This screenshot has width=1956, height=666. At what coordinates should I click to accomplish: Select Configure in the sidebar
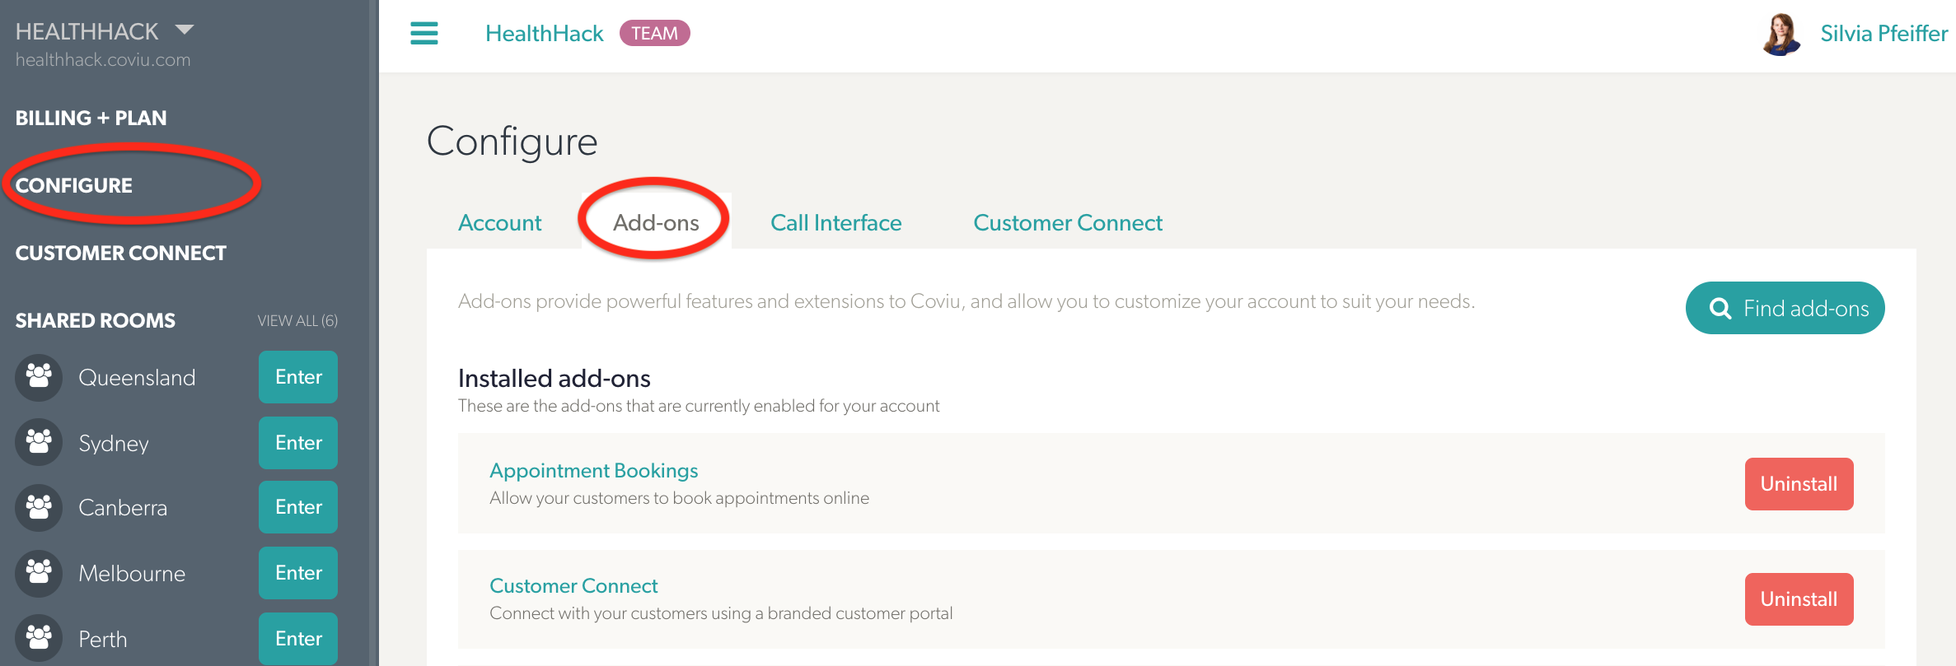(74, 185)
